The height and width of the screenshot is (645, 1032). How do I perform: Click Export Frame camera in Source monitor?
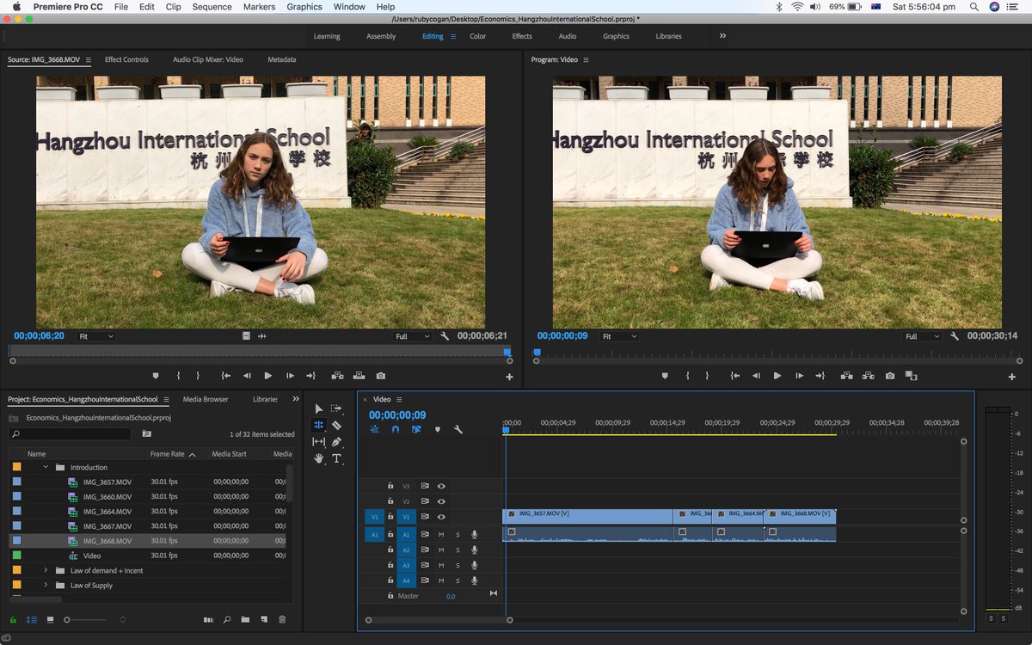point(381,376)
